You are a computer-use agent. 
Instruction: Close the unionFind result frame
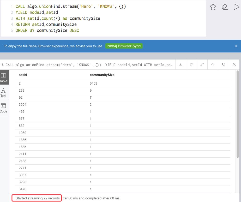234,64
